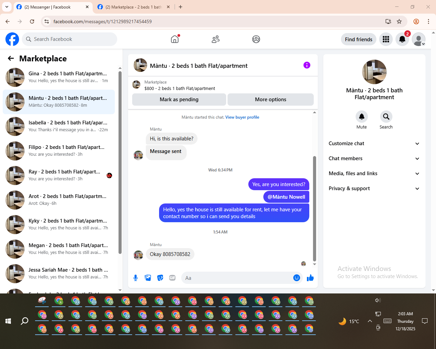Screen dimensions: 436x349
Task: Open the Chrome tab search dropdown
Action: coord(7,7)
